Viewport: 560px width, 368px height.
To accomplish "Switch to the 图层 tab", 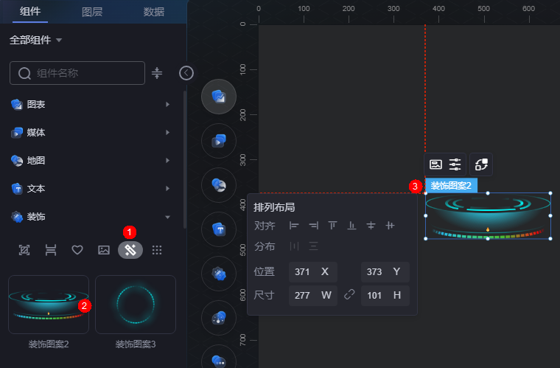I will click(x=92, y=12).
